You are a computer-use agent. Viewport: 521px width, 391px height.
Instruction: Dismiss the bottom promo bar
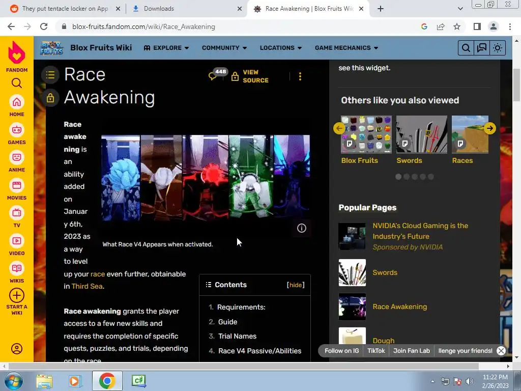tap(501, 351)
